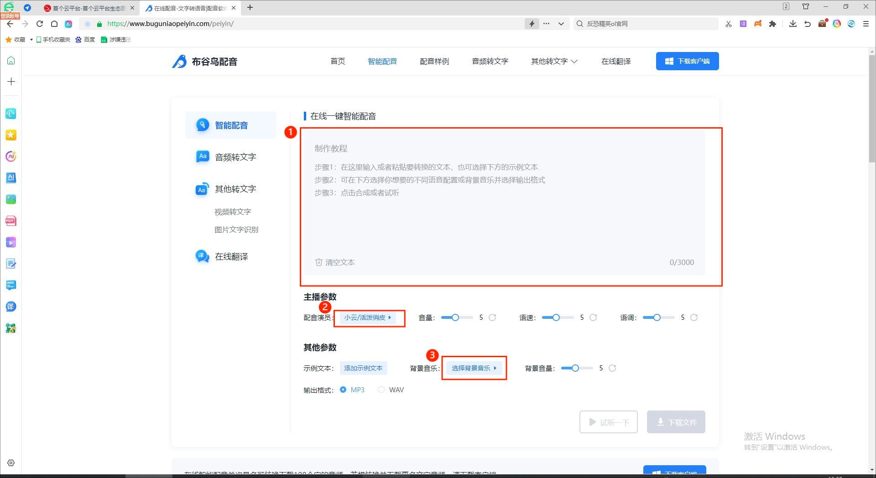The width and height of the screenshot is (876, 478).
Task: Reset volume with refresh icon beside 音量
Action: click(492, 317)
